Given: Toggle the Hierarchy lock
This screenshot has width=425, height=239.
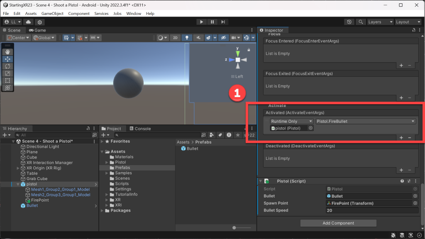Looking at the screenshot, I should tap(88, 129).
